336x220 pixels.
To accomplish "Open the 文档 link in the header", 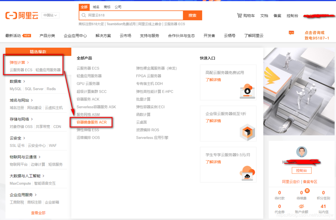I will (x=264, y=16).
